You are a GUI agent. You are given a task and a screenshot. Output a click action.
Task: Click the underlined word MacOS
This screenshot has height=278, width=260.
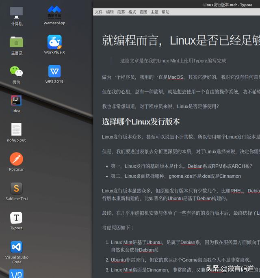point(175,77)
